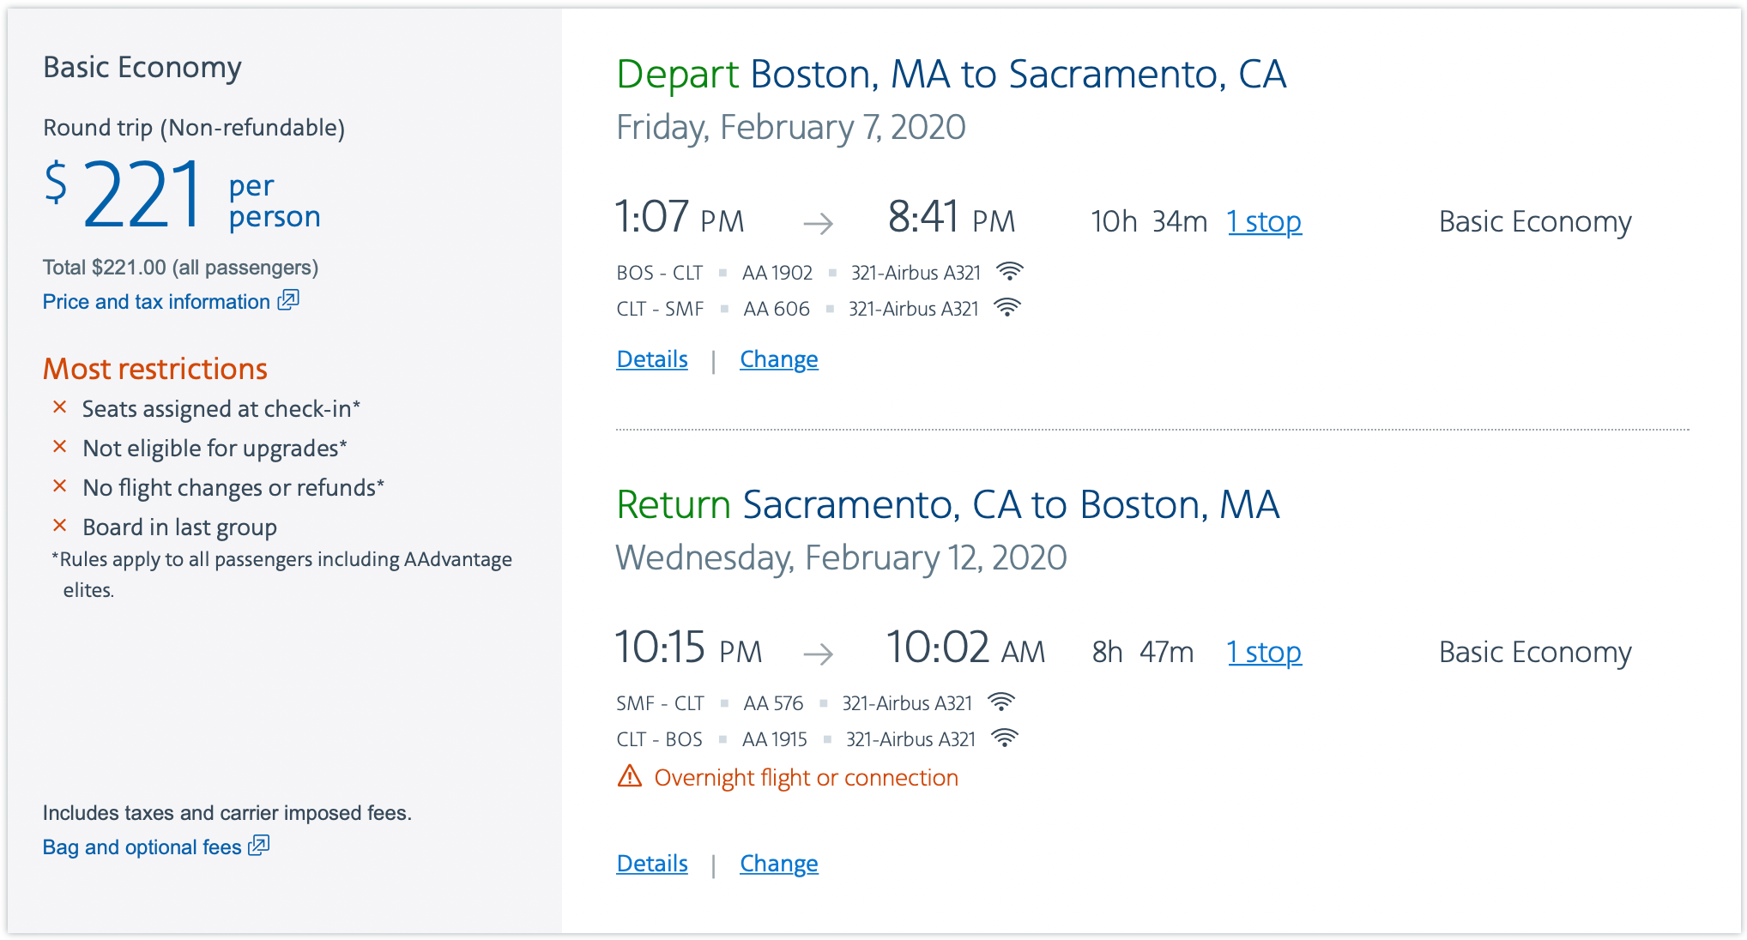Open Price and tax information link
Screen dimensions: 1747x940
156,302
